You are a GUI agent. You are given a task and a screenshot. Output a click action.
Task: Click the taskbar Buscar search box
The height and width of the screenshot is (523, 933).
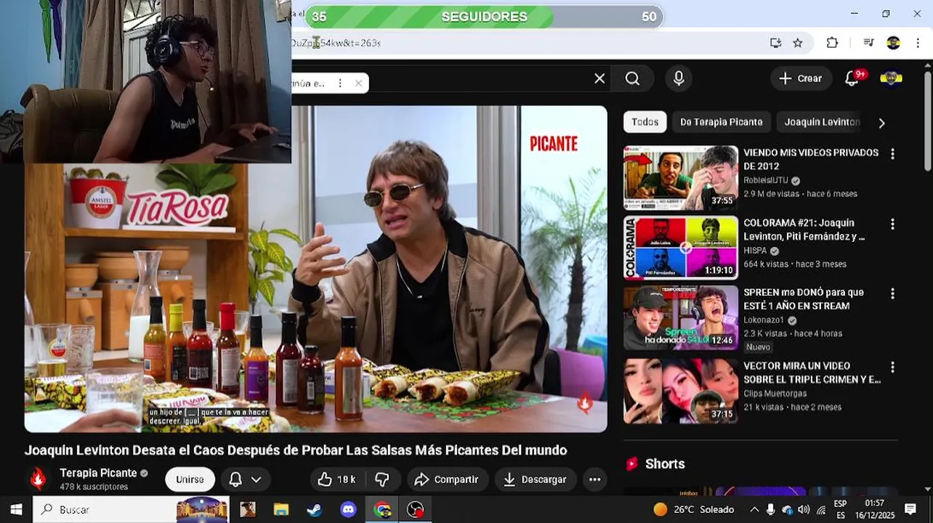pyautogui.click(x=131, y=509)
